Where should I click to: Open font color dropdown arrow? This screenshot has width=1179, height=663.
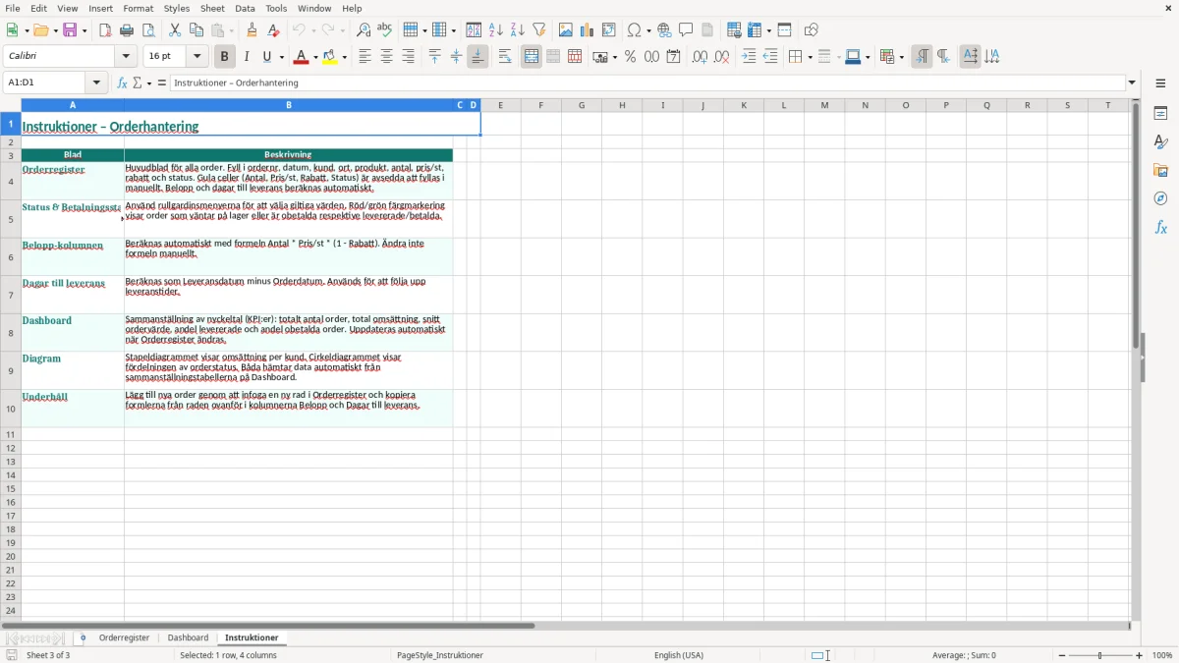(x=314, y=57)
